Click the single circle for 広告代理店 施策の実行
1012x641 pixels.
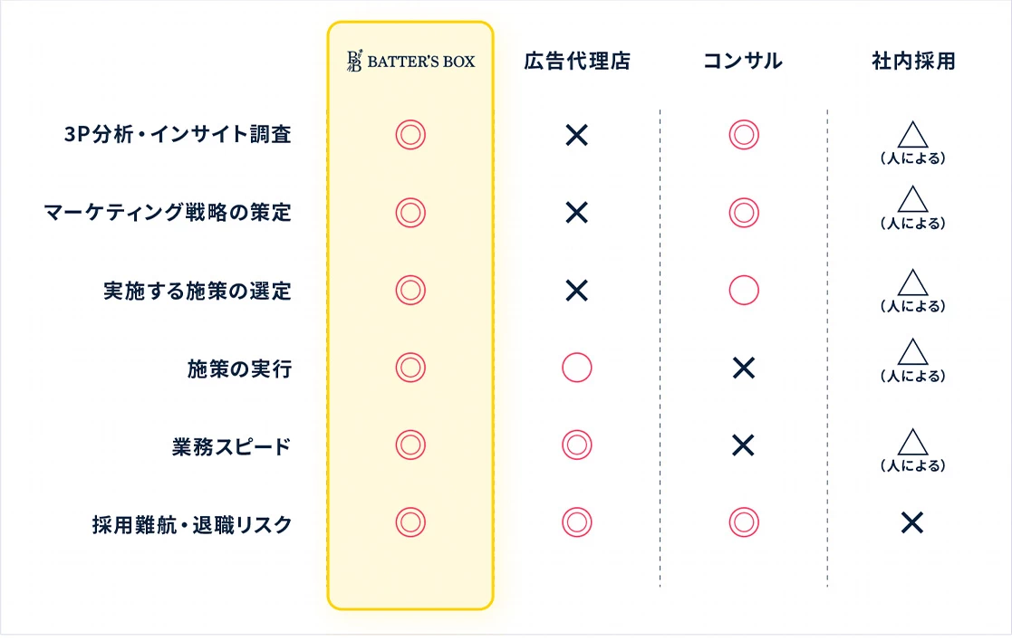coord(576,368)
